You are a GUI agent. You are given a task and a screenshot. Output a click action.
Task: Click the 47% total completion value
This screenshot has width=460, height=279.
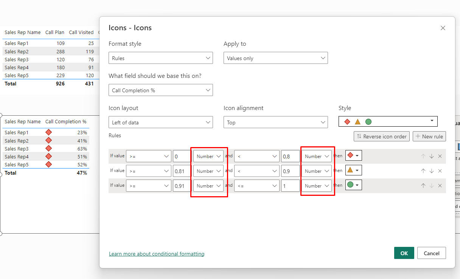tap(82, 173)
